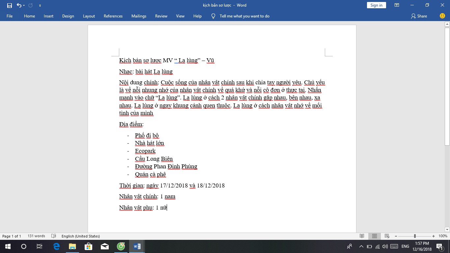Click the Page 1 of 1 indicator
Image resolution: width=450 pixels, height=253 pixels.
click(x=12, y=236)
